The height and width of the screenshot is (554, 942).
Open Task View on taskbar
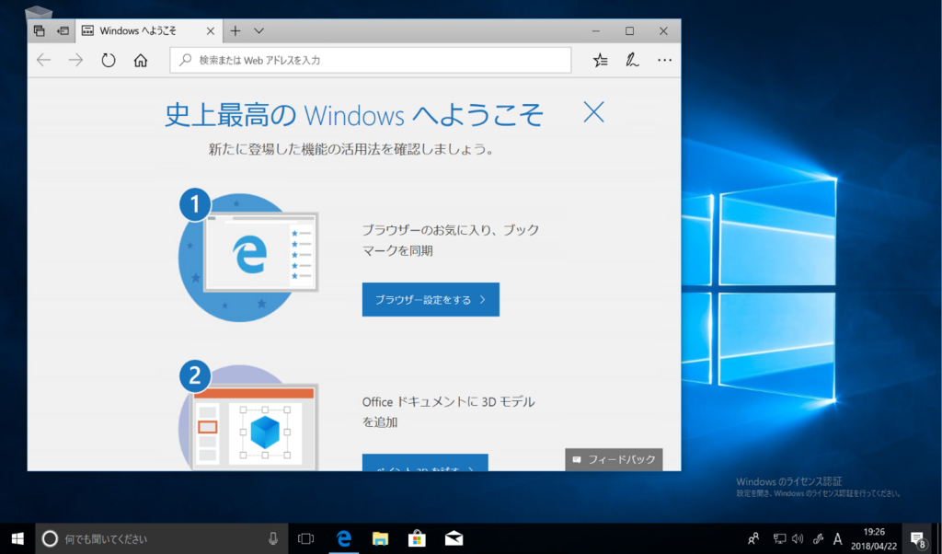pyautogui.click(x=305, y=539)
